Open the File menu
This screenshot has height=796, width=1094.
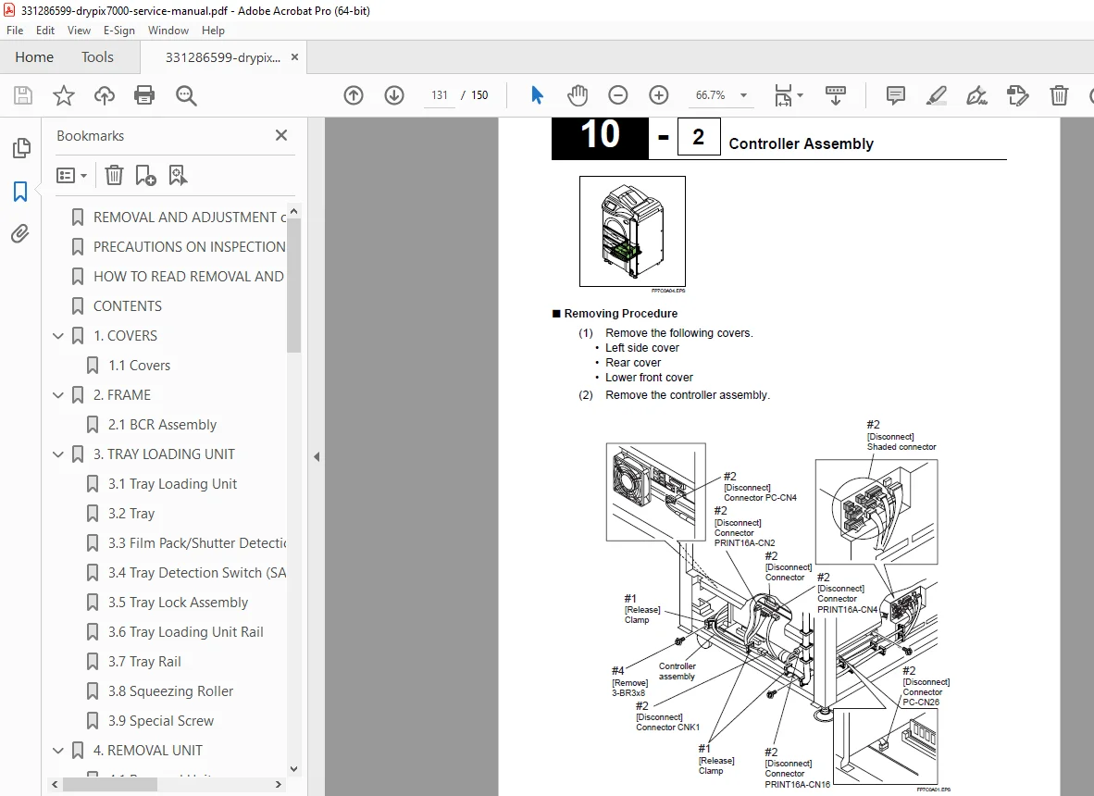[x=15, y=30]
